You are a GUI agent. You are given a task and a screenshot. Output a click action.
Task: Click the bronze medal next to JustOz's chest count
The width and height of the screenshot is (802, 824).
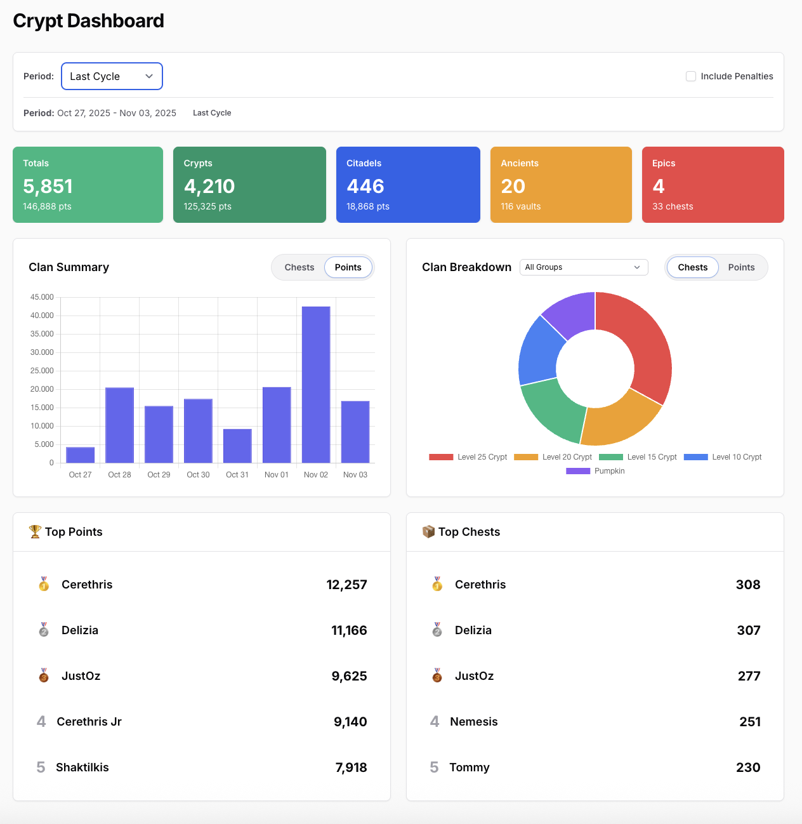click(437, 675)
